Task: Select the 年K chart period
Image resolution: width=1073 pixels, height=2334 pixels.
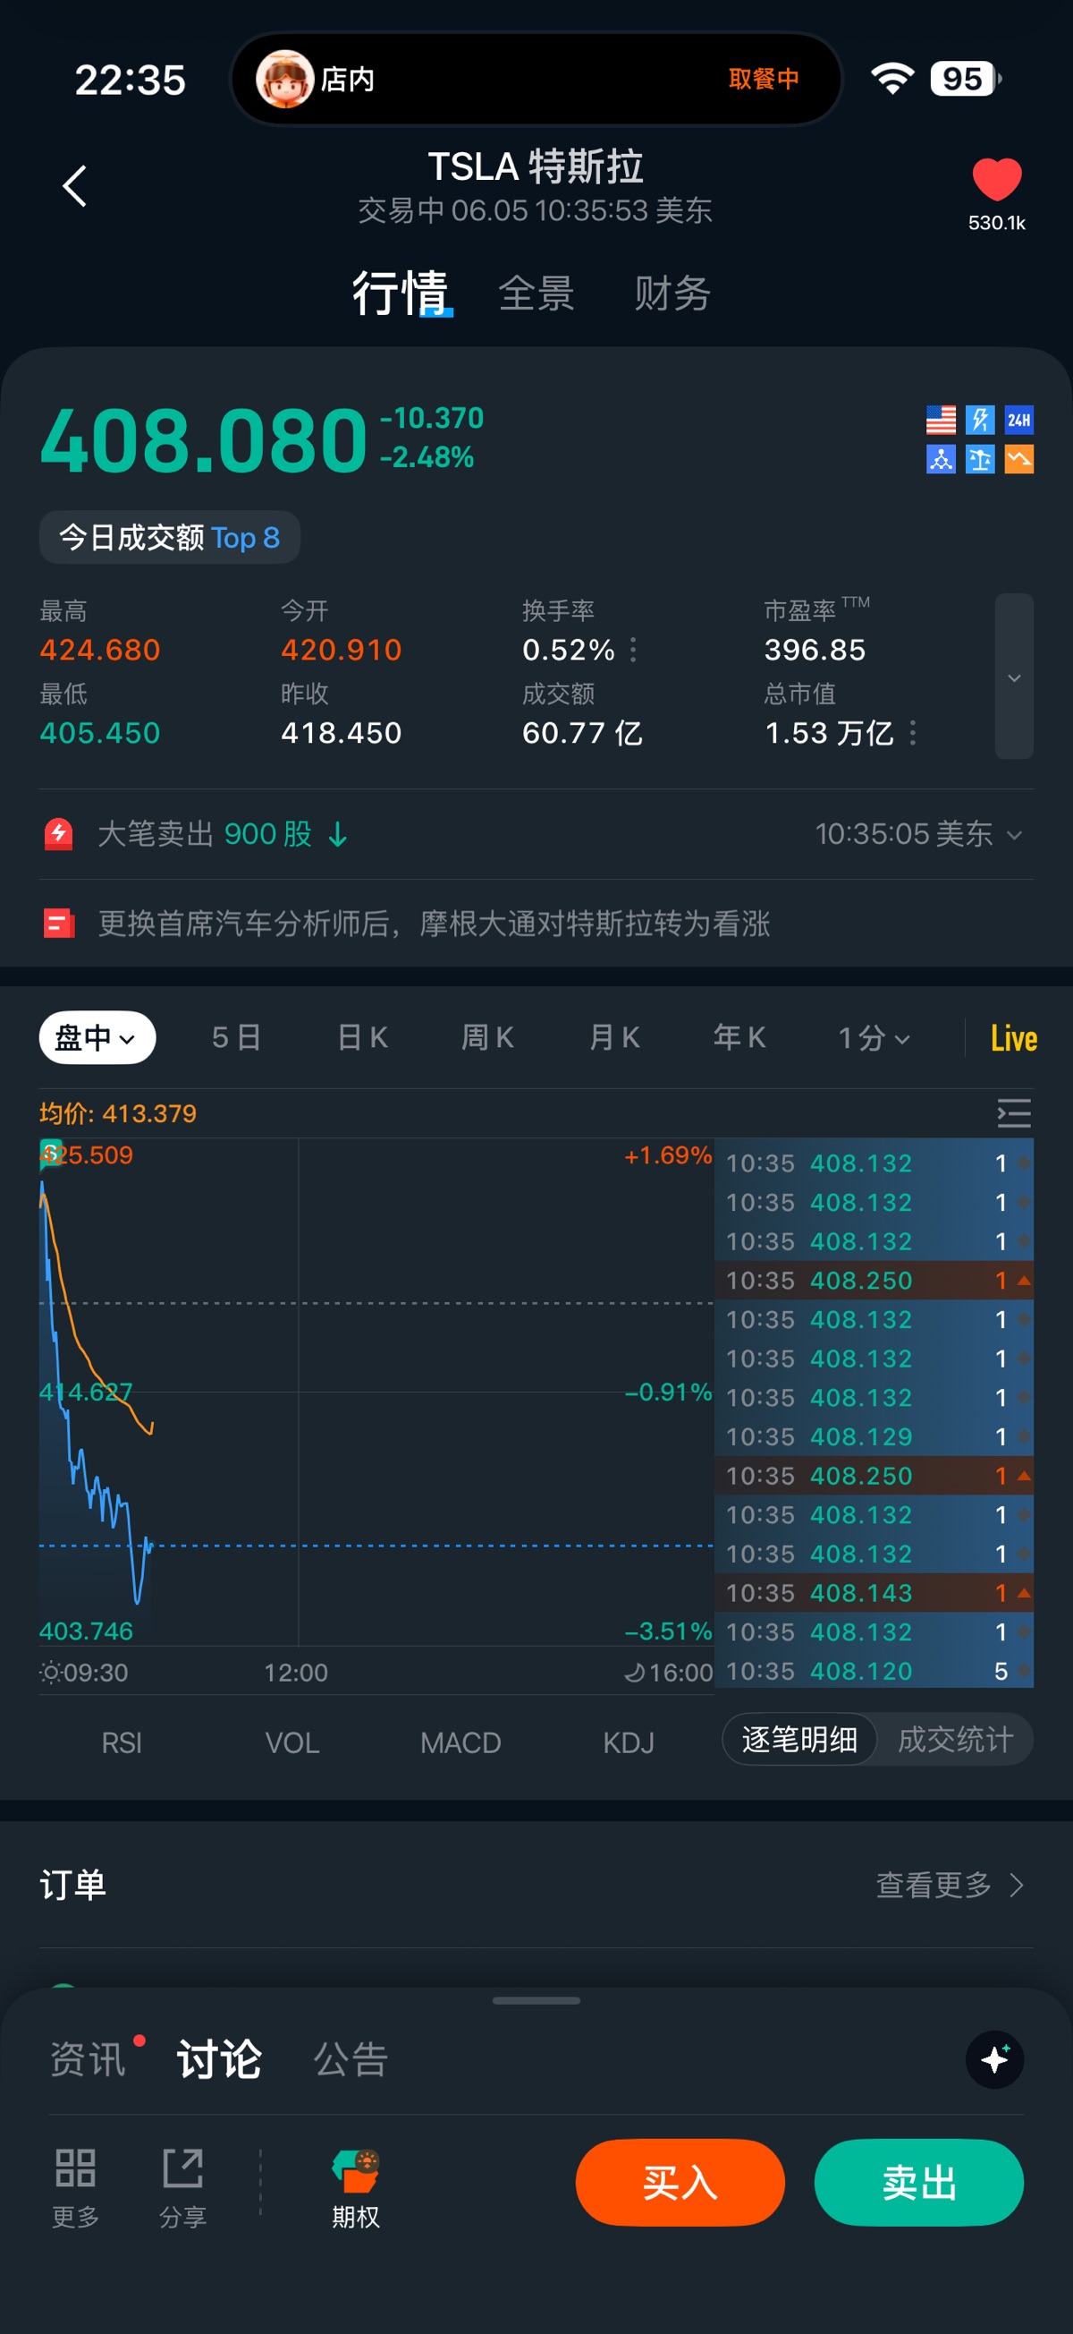Action: (739, 1037)
